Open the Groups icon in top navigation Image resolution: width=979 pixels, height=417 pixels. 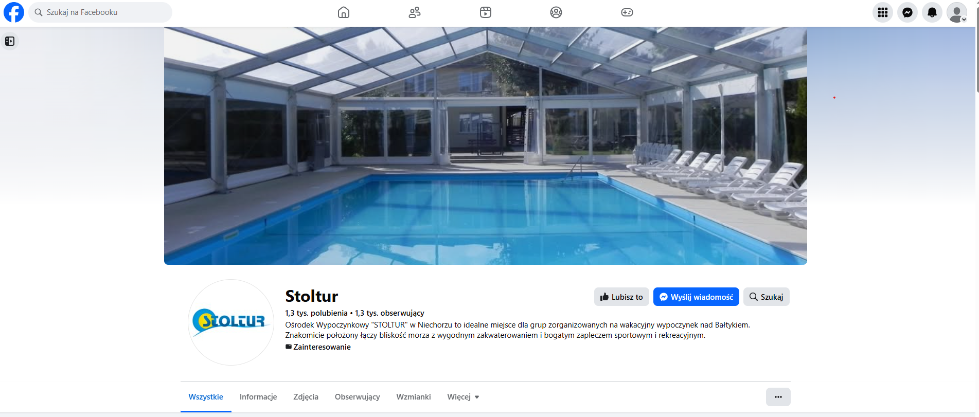tap(556, 12)
